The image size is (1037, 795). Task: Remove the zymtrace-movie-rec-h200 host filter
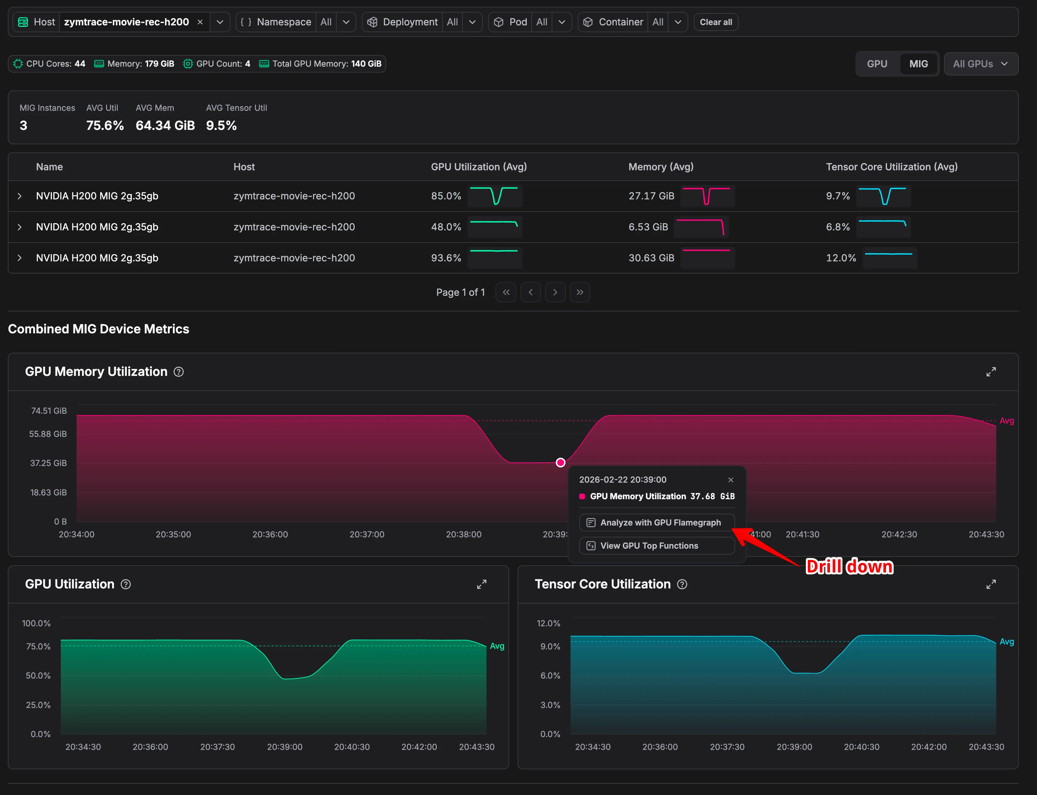click(x=200, y=22)
